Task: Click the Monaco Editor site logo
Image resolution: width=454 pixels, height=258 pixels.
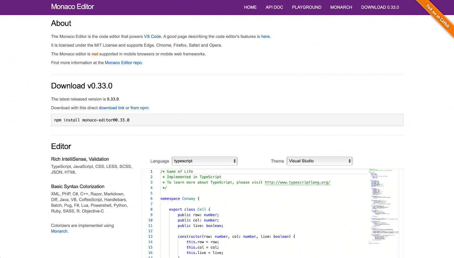Action: point(72,7)
